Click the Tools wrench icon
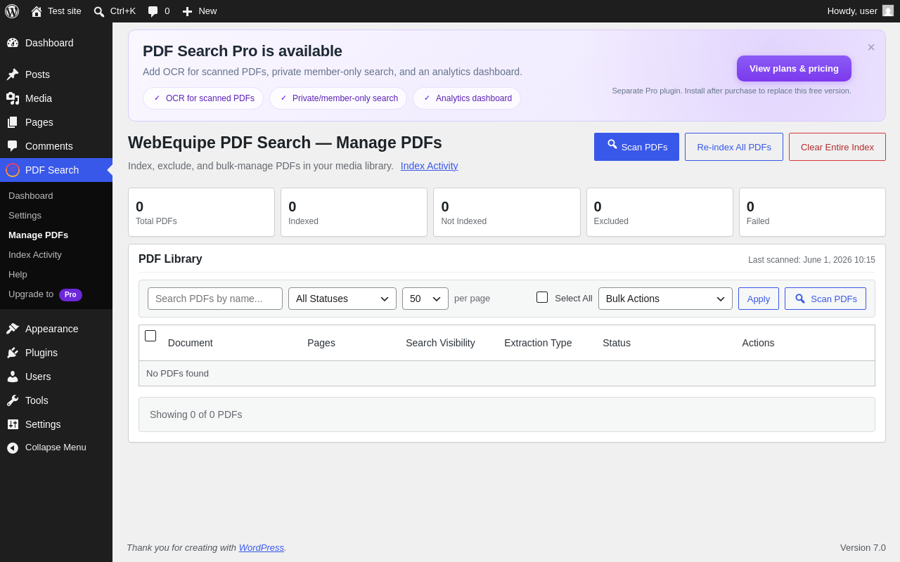The image size is (900, 562). click(13, 400)
